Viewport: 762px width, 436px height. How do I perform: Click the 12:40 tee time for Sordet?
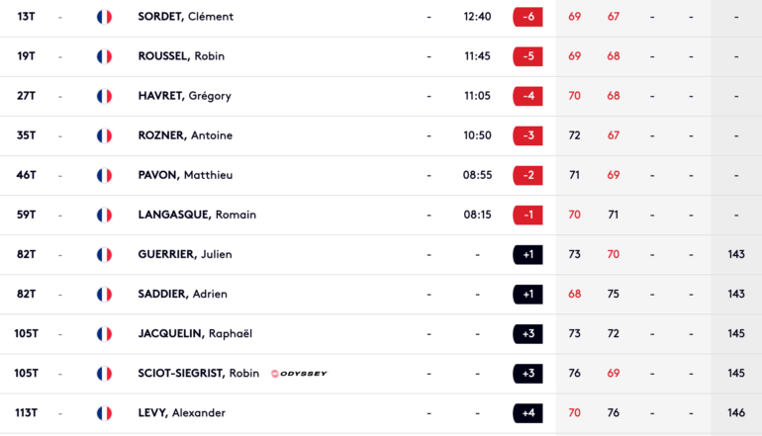477,17
